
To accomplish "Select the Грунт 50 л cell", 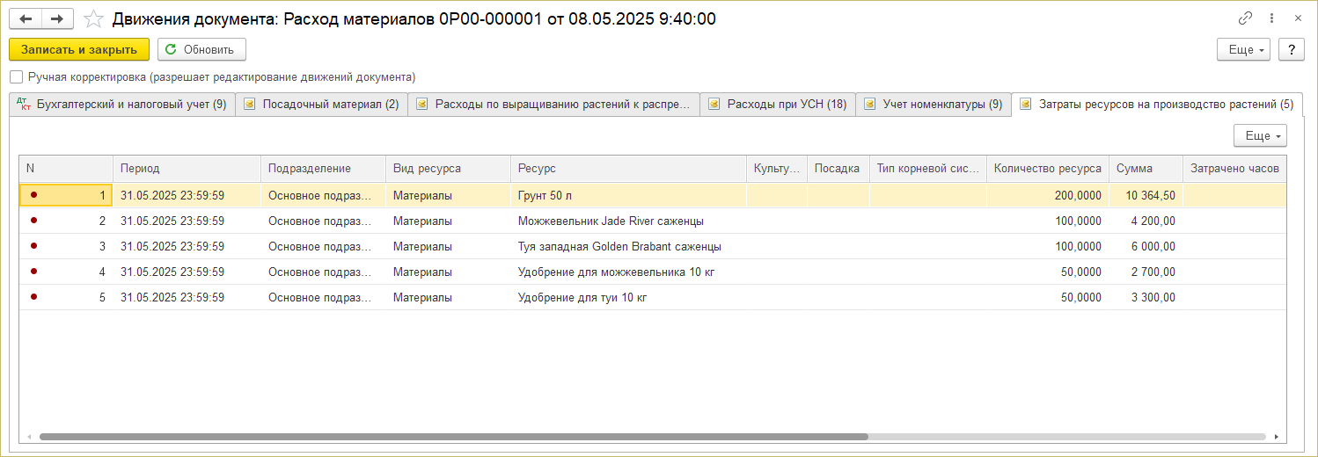I will tap(628, 195).
